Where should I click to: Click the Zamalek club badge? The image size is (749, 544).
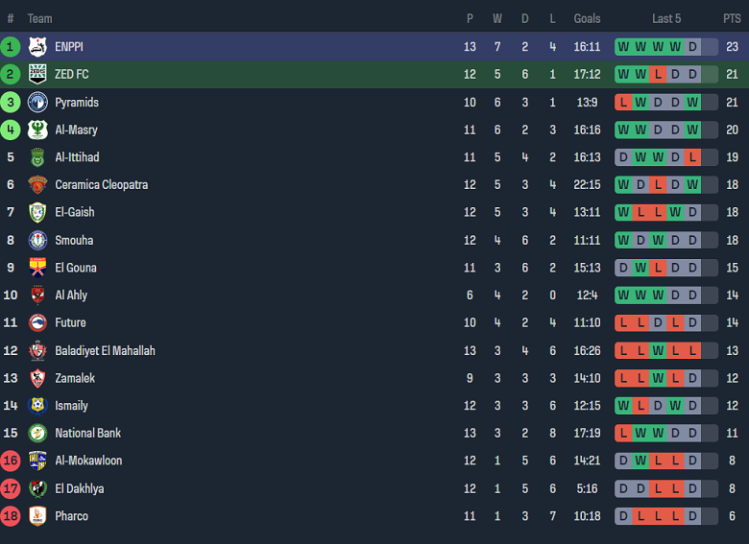point(37,378)
